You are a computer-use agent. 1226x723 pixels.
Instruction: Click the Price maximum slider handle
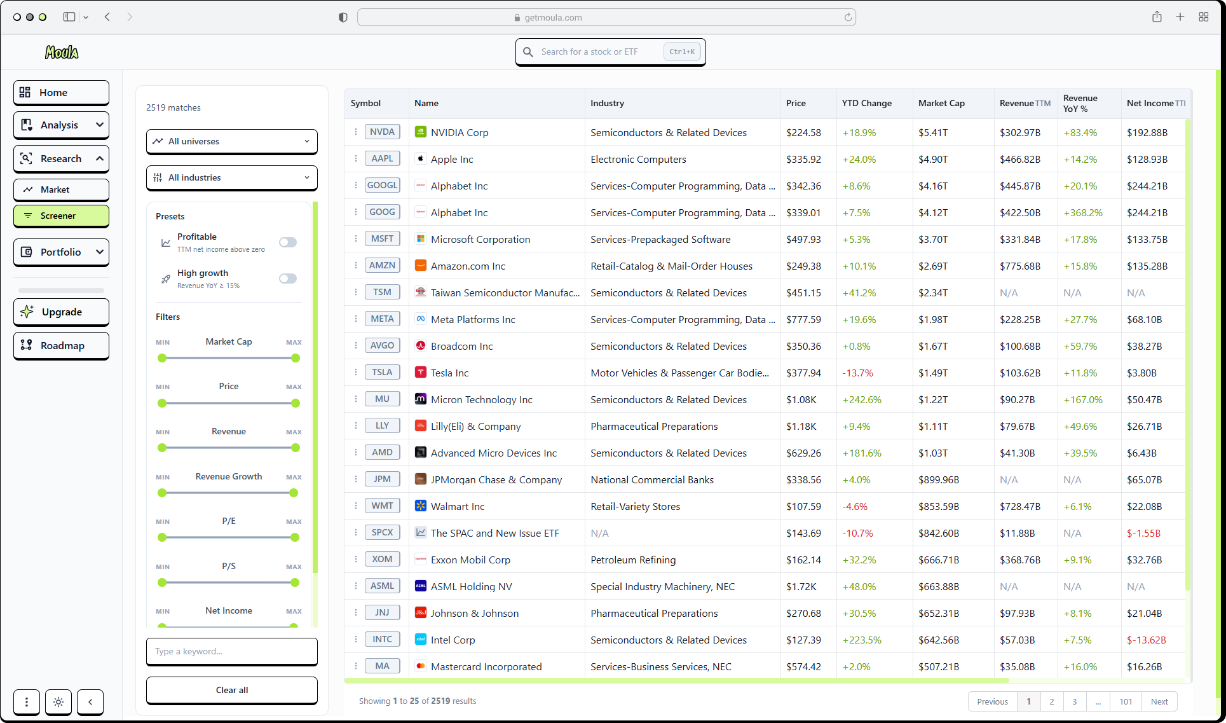[296, 403]
